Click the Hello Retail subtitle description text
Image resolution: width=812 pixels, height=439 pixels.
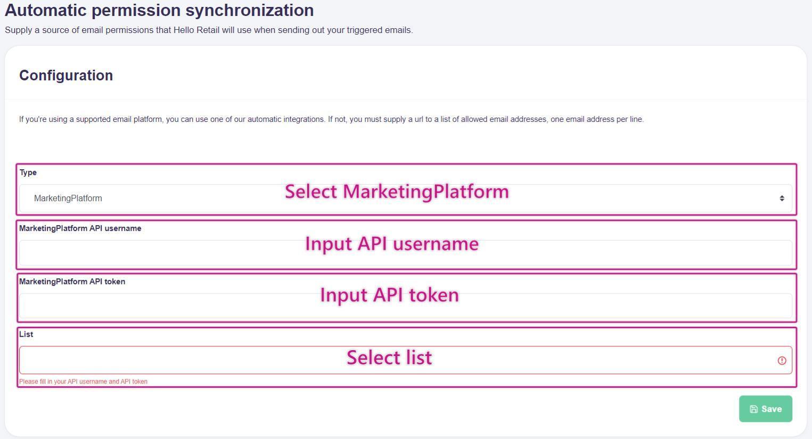(209, 30)
